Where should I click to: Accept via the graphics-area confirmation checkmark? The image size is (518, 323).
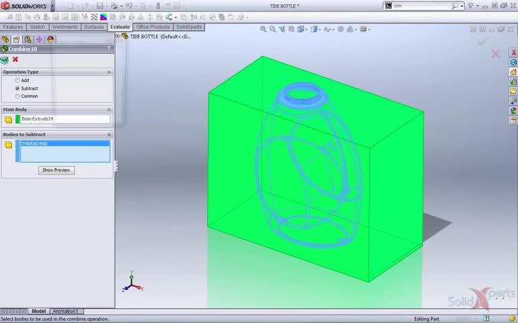pos(482,41)
